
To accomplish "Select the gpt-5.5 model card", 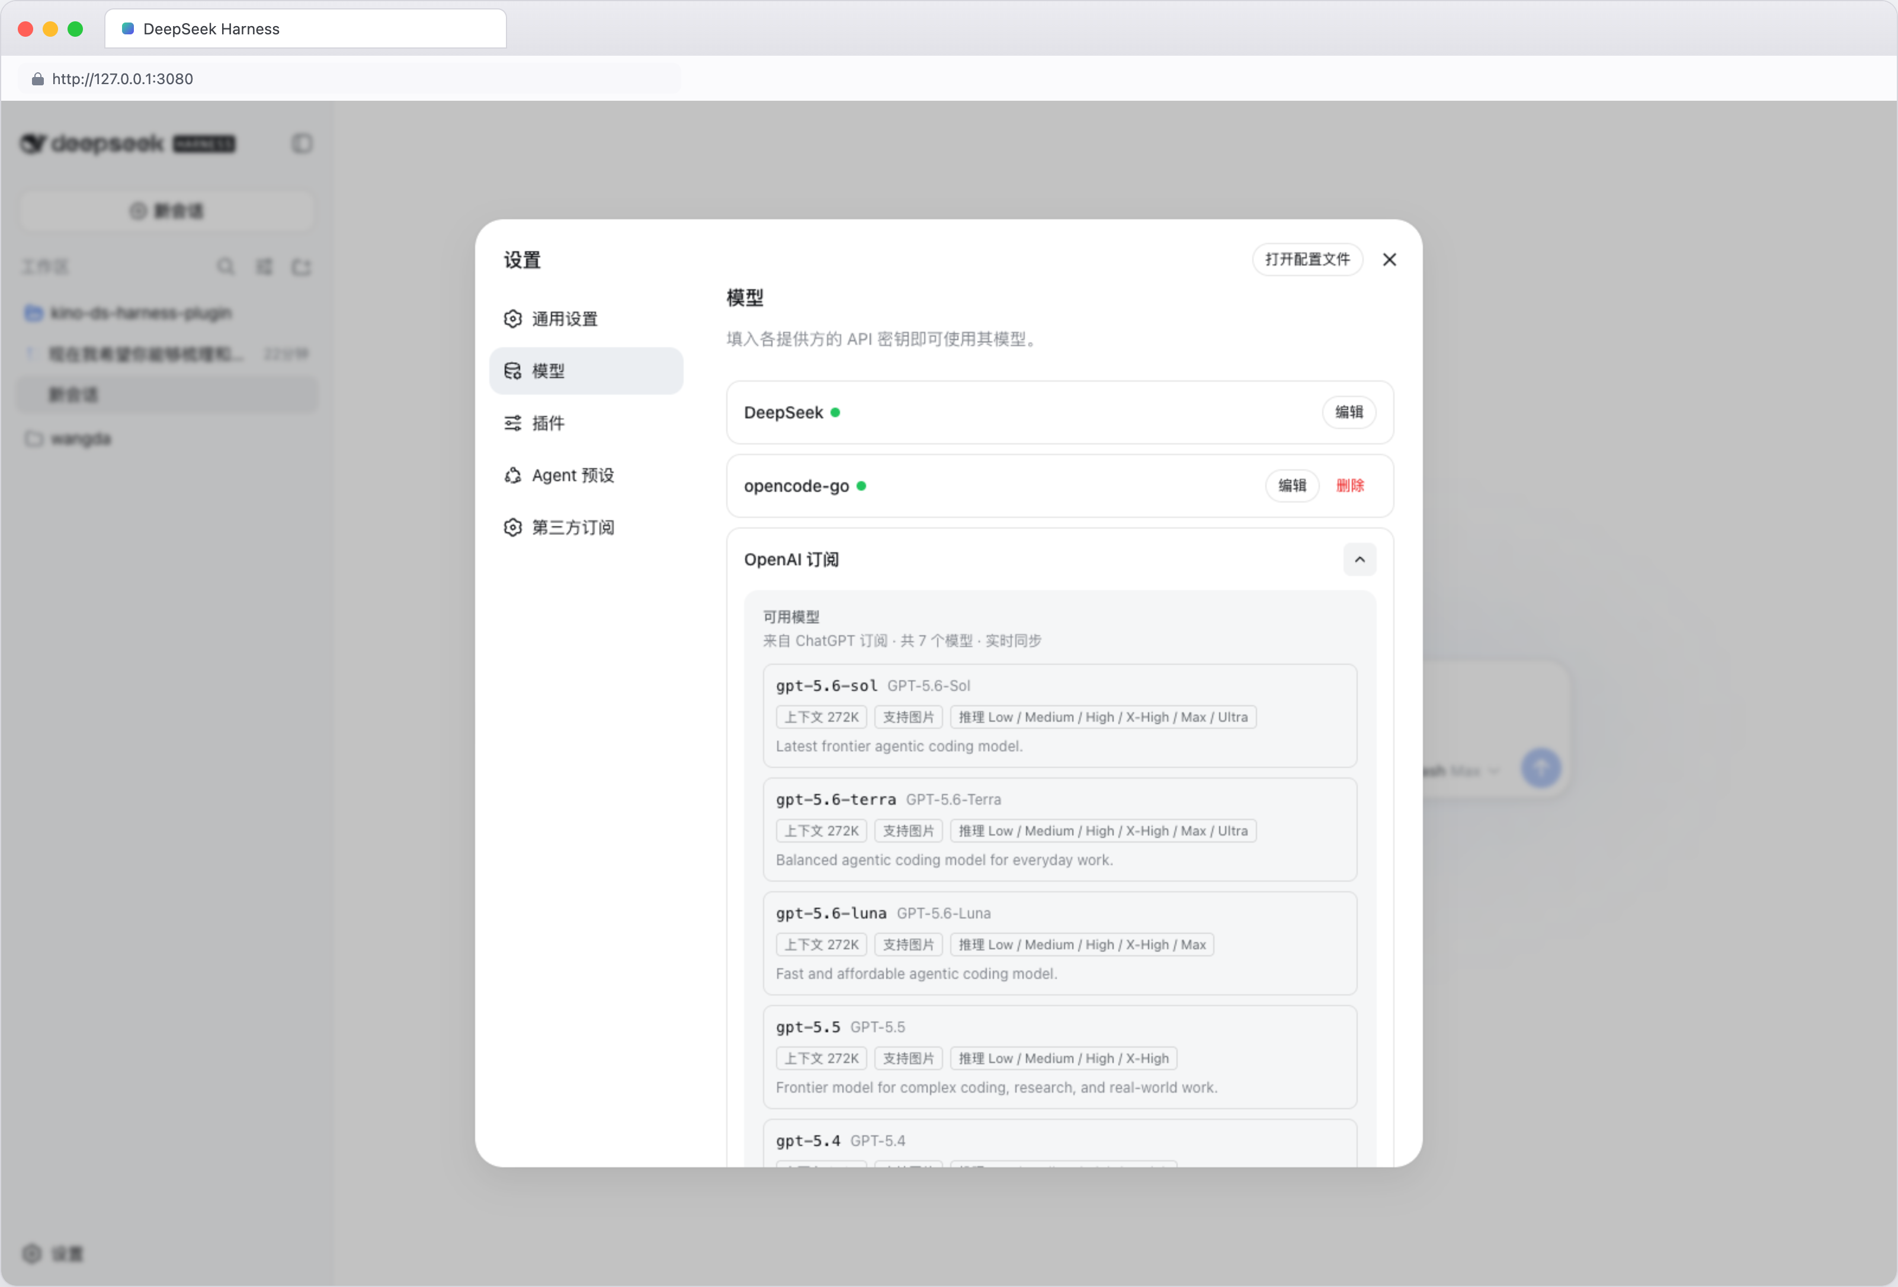I will coord(1060,1057).
